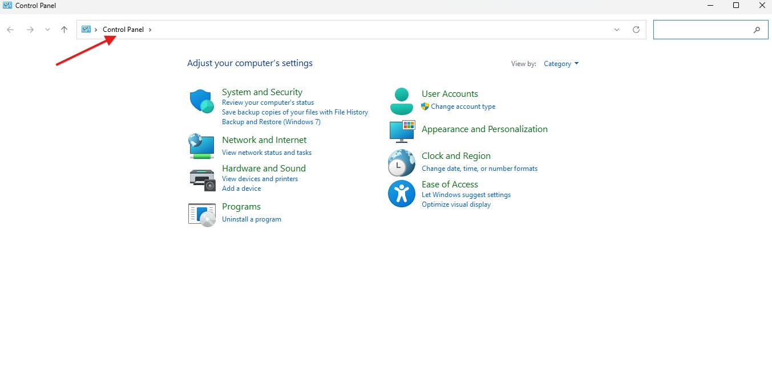Open View network status and tasks
Image resolution: width=772 pixels, height=385 pixels.
(x=266, y=153)
